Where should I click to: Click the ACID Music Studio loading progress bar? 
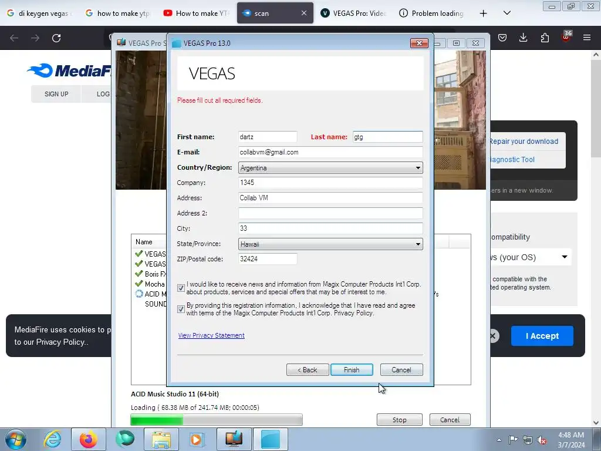click(x=217, y=419)
